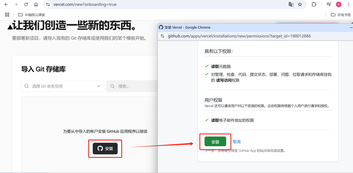353x173 pixels.
Task: Bookmark this page with the star icon
Action: 300,5
